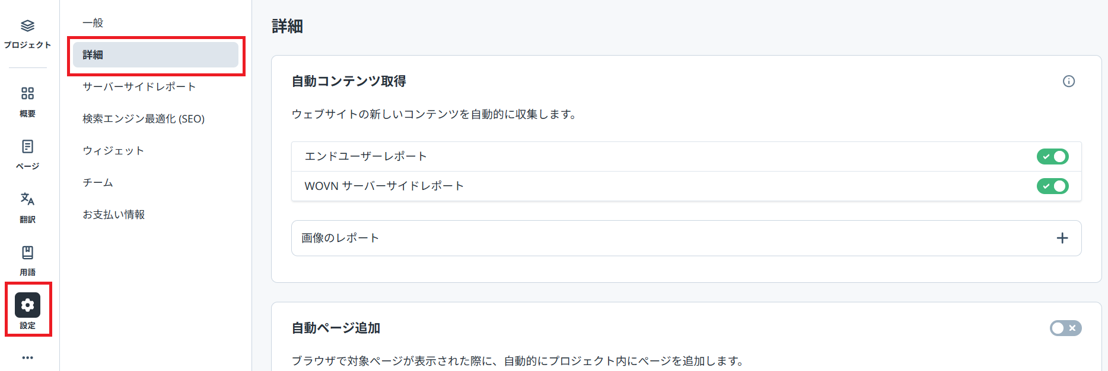Enable the 自動ページ追加 toggle
1108x371 pixels.
click(1065, 328)
